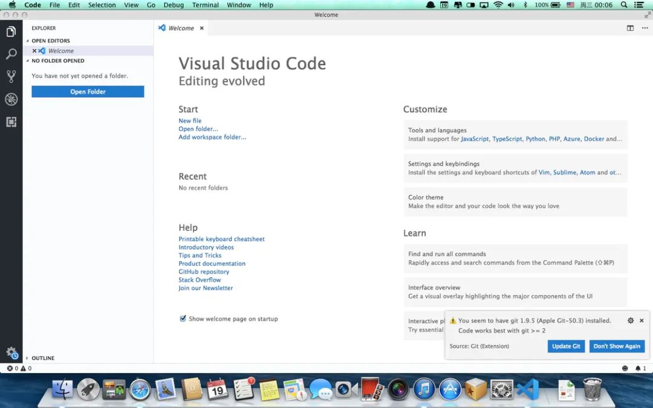Select the Welcome editor tab
This screenshot has height=408, width=653.
[181, 28]
